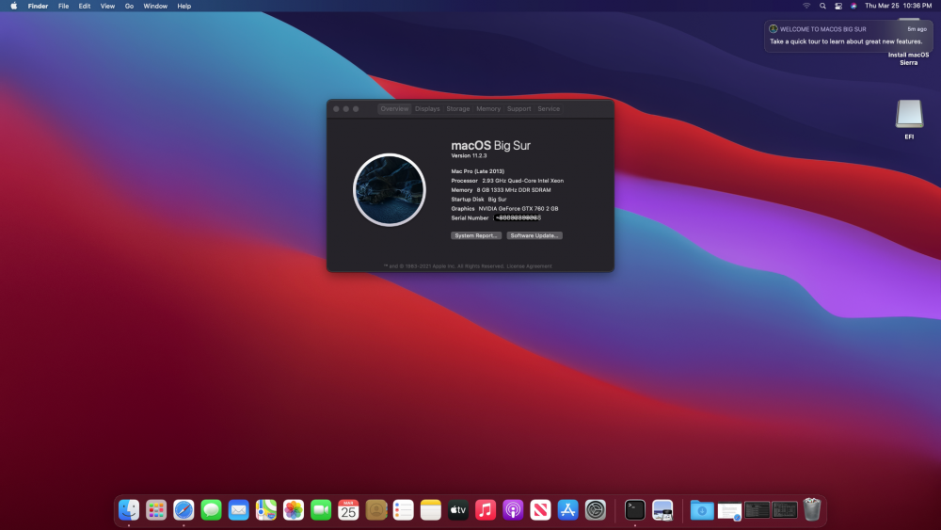This screenshot has width=941, height=530.
Task: Switch to the Memory tab
Action: click(488, 108)
